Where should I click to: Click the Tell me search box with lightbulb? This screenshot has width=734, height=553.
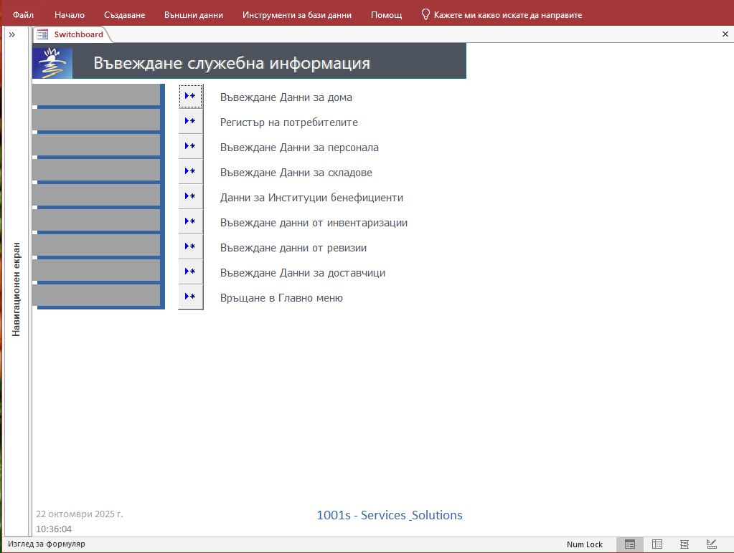(x=502, y=14)
